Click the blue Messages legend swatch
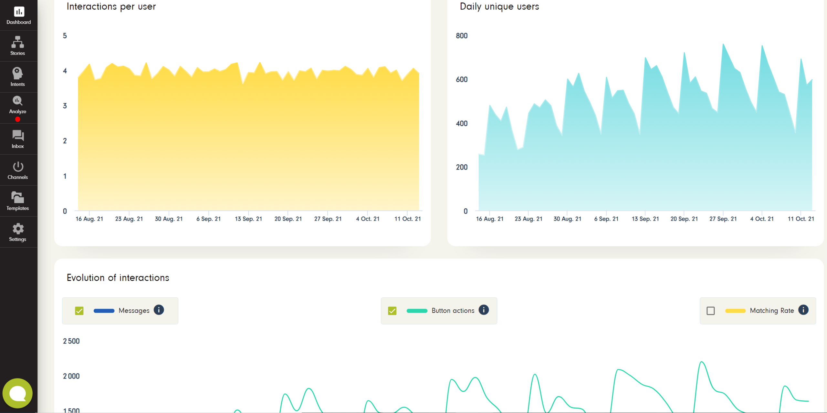The width and height of the screenshot is (827, 413). coord(104,311)
